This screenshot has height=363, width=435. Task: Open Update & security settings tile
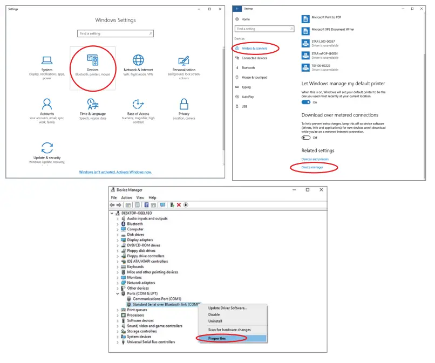[x=47, y=153]
